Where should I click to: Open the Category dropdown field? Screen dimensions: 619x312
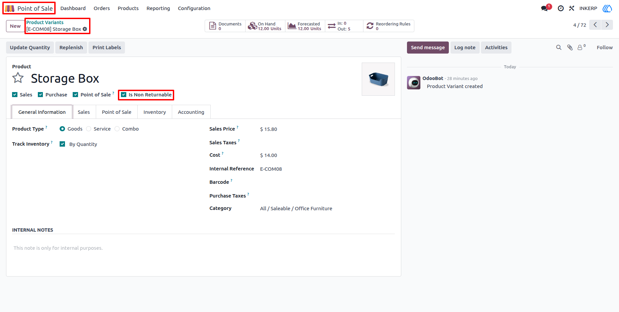pyautogui.click(x=327, y=209)
